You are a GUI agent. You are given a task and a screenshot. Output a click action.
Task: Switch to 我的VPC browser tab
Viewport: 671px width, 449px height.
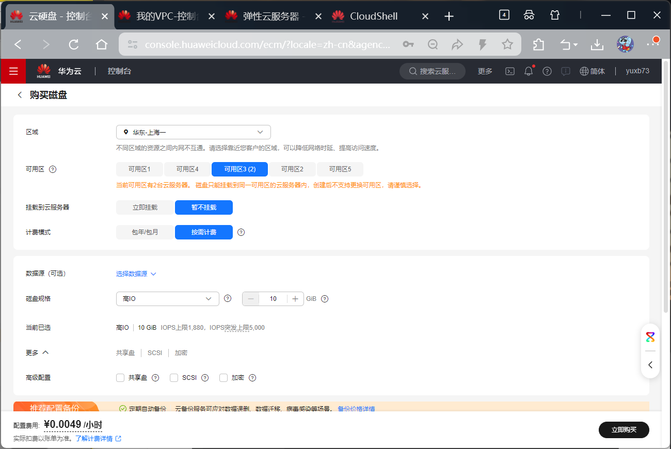point(168,17)
